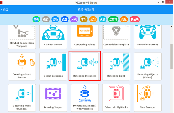Click the Controller Buttons label
Screen dimensions: 174x113
coord(148,45)
